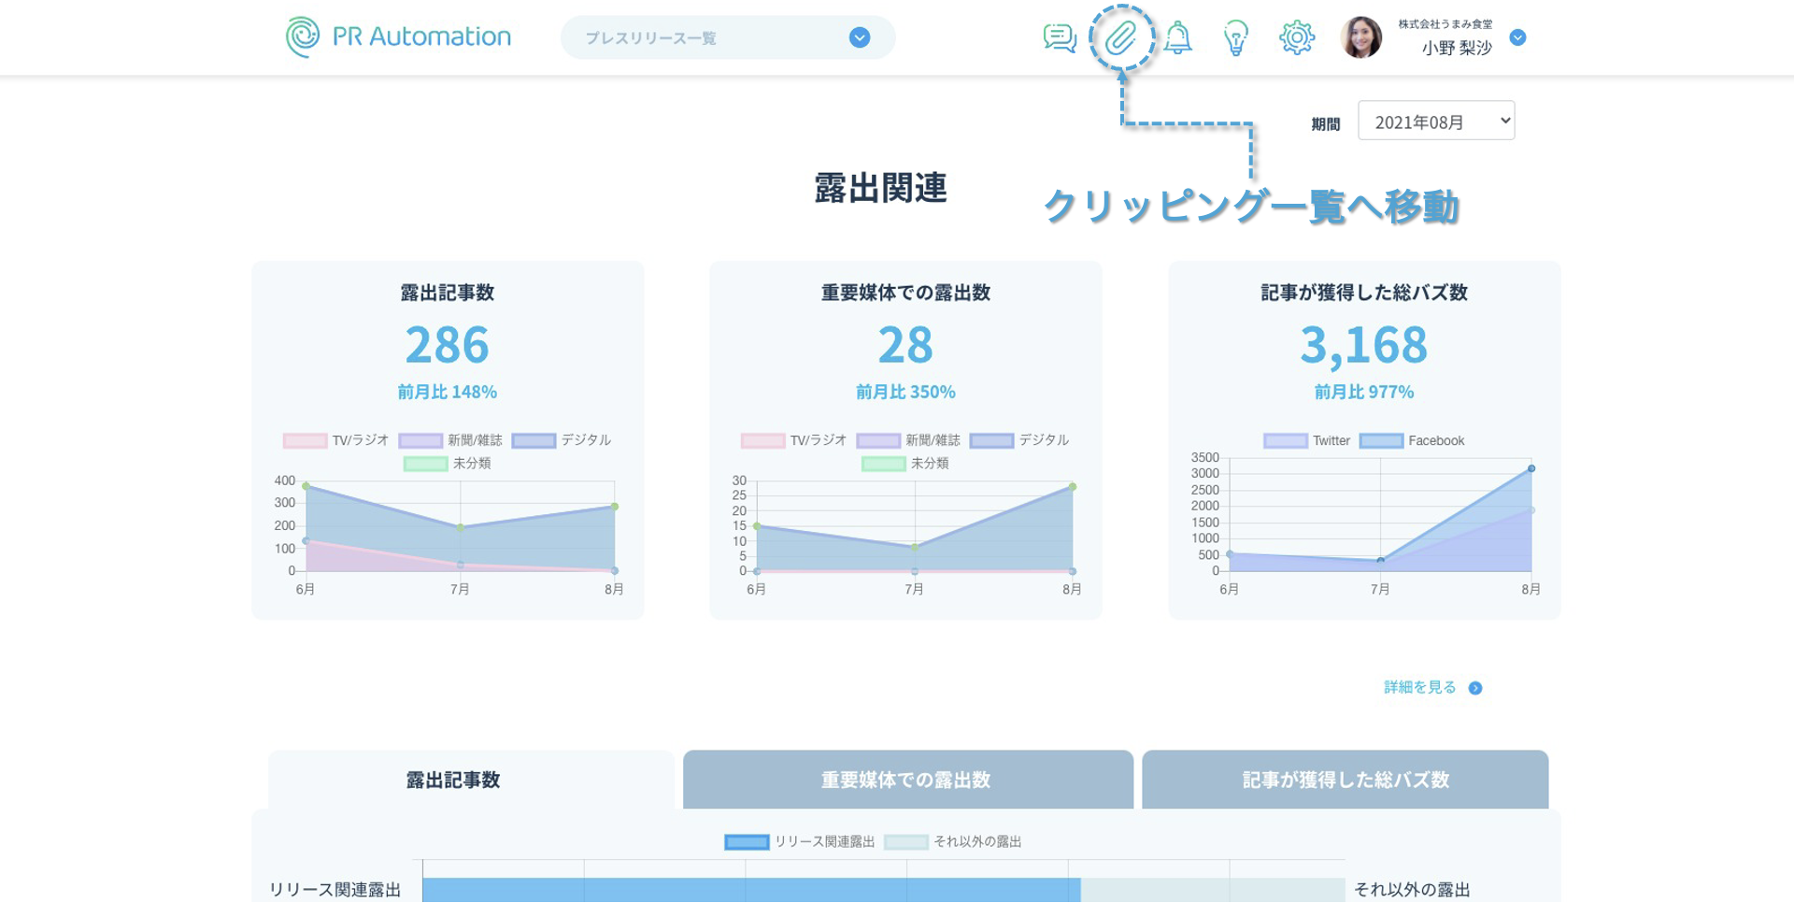Open the settings gear icon
The height and width of the screenshot is (903, 1794).
coord(1296,38)
